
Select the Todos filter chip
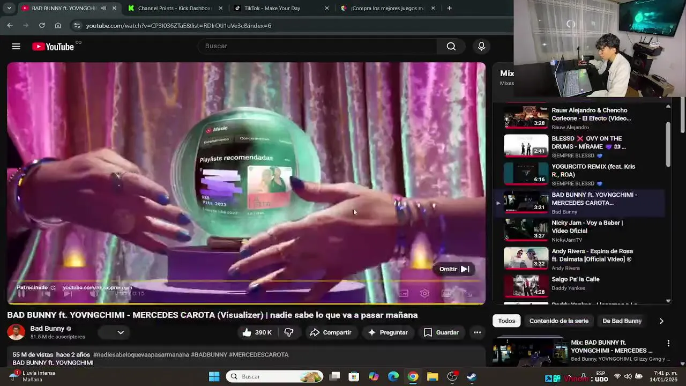[x=506, y=321]
